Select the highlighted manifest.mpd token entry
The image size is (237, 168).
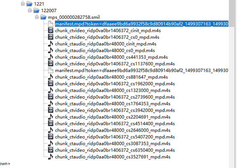point(142,24)
